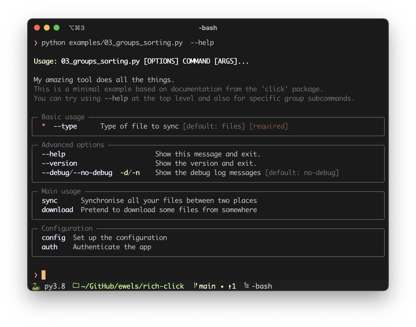This screenshot has height=327, width=416.
Task: Click the --help option in Advanced options
Action: [53, 154]
